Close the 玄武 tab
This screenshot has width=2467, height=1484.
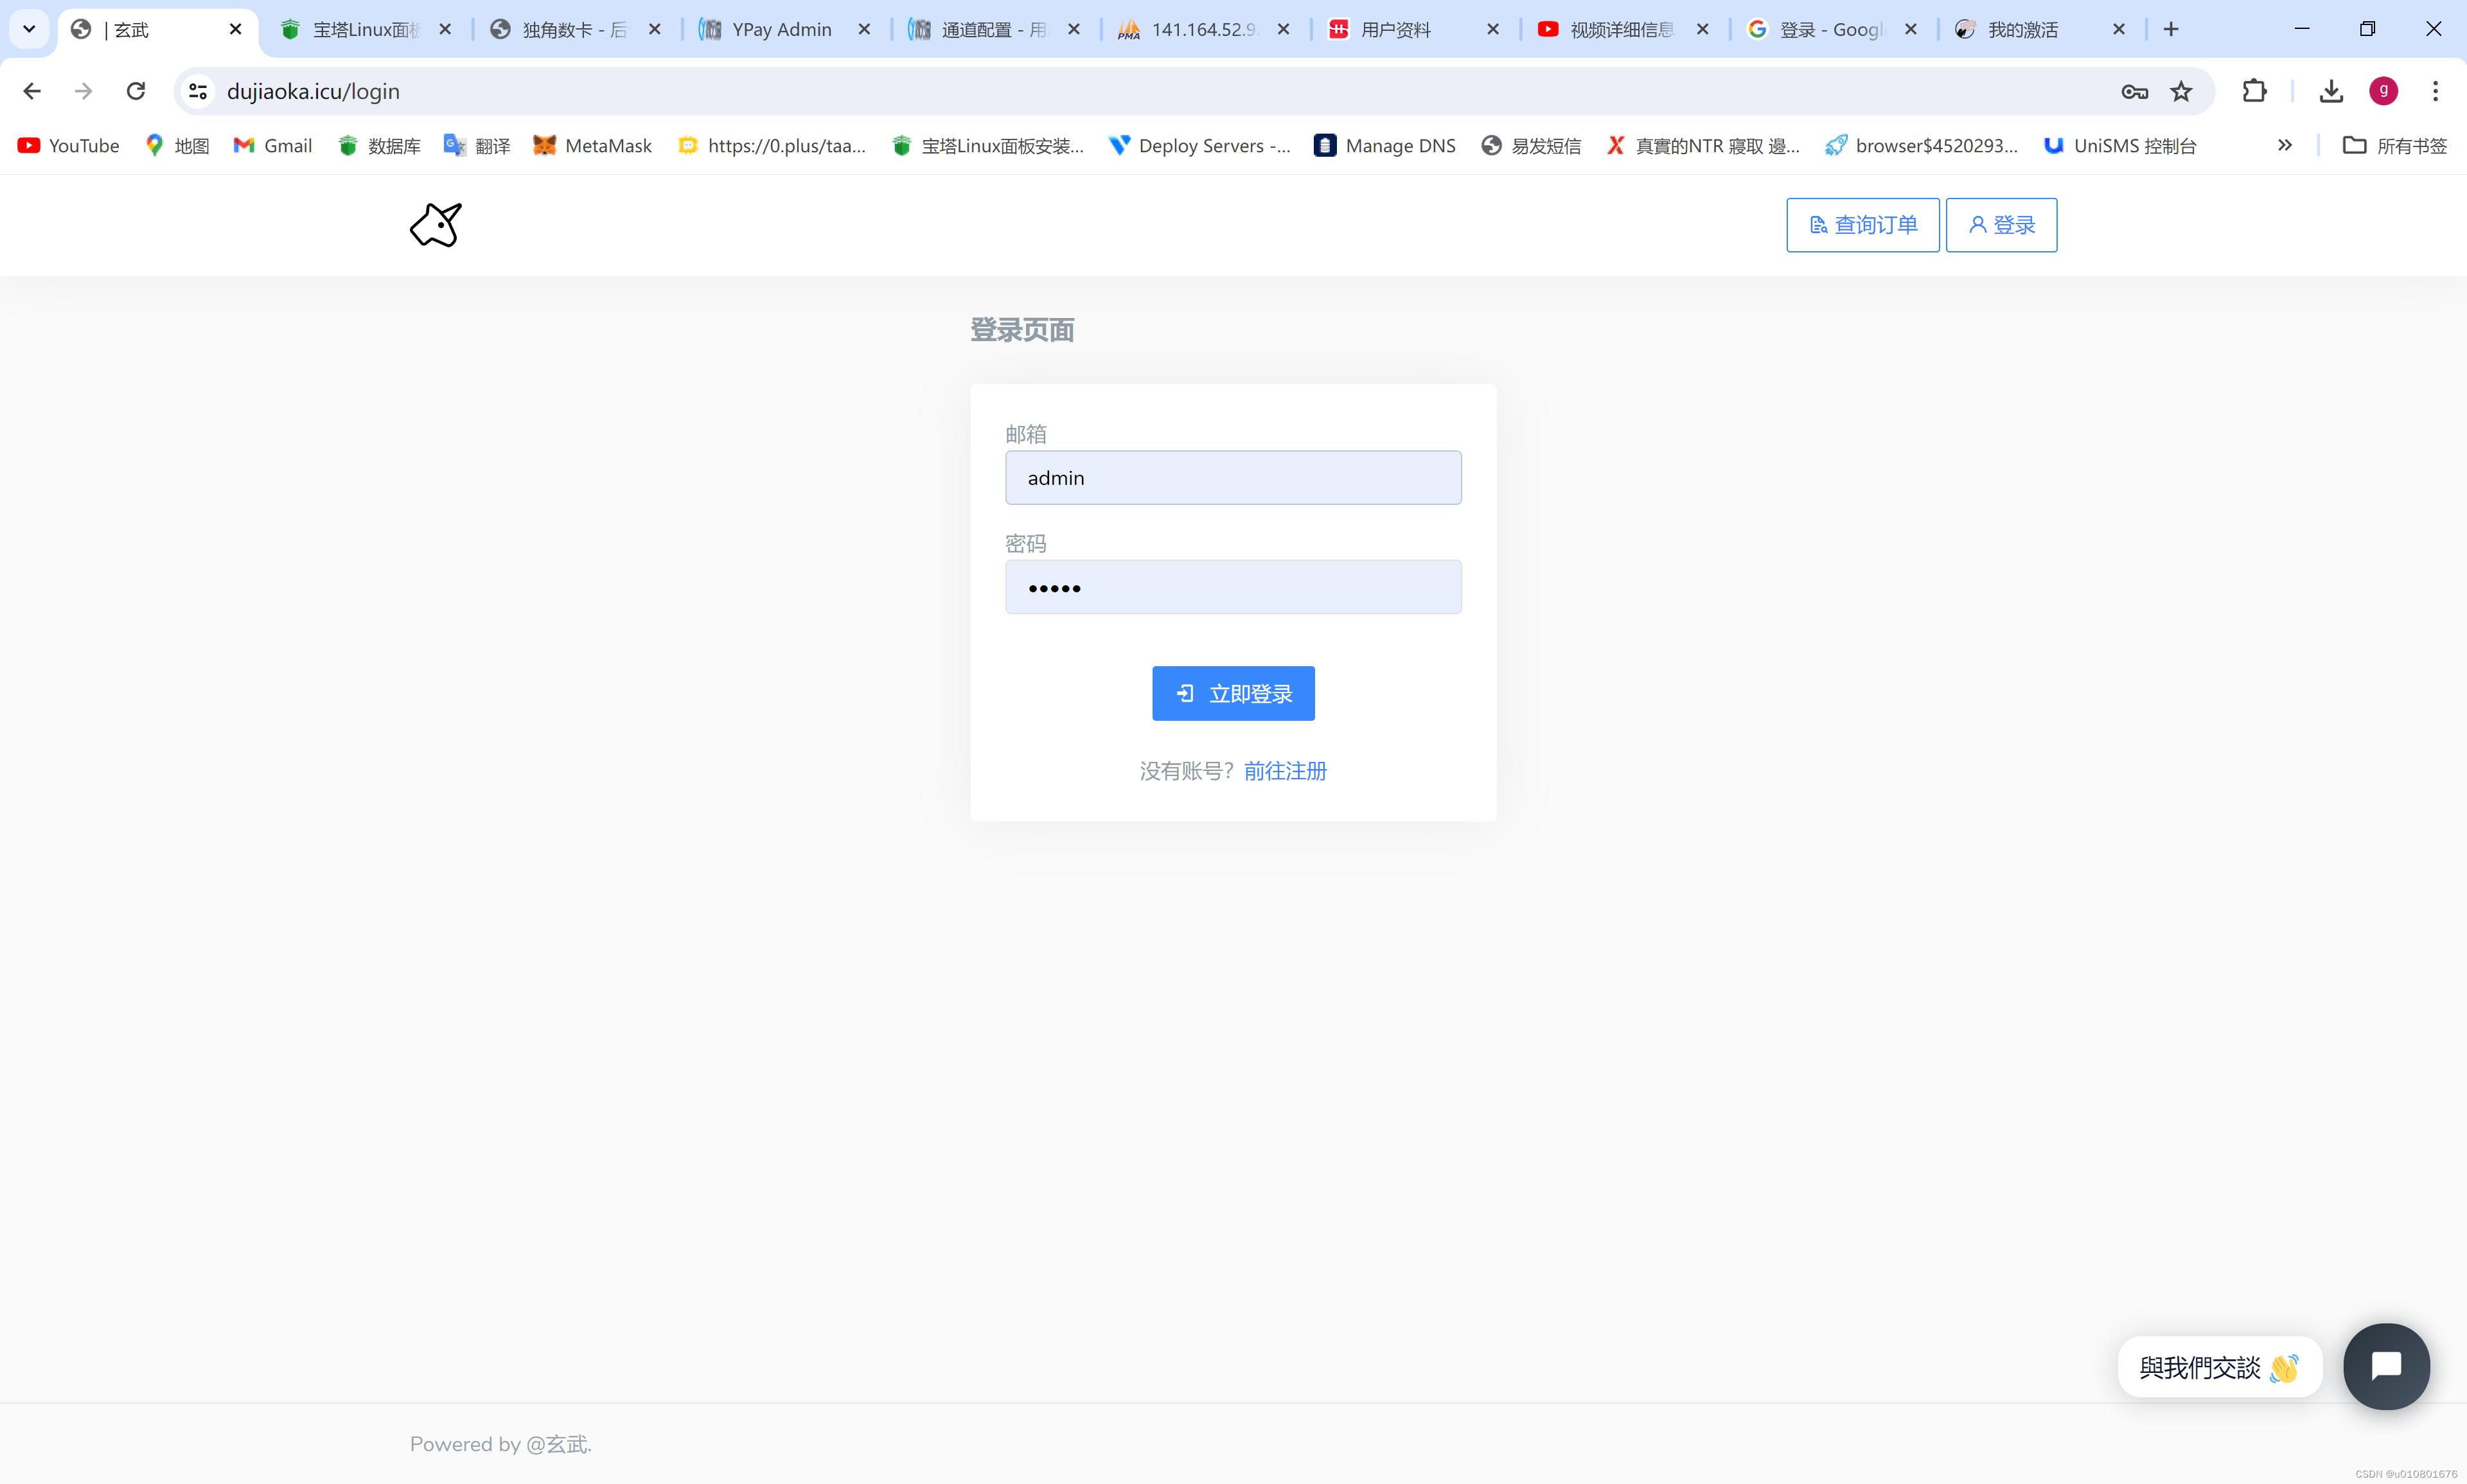tap(235, 29)
